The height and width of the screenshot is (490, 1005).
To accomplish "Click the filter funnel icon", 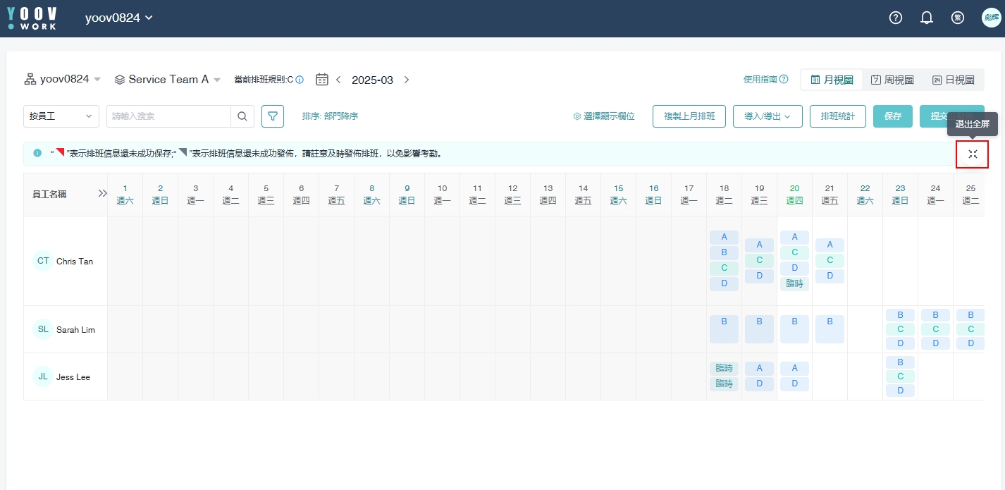I will pos(273,116).
